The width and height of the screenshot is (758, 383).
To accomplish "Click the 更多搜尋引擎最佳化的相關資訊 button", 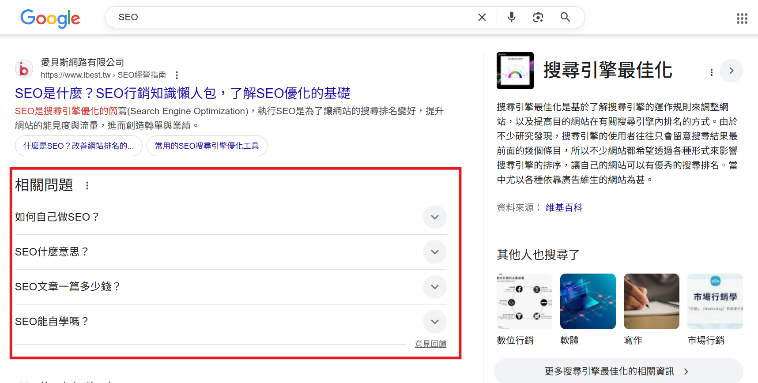I will coord(618,371).
